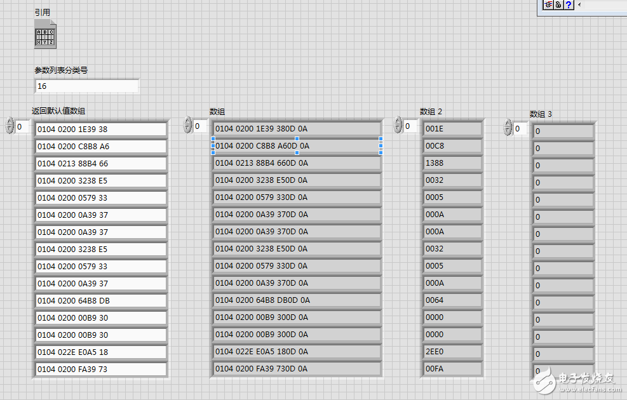Click the 1388 value in 数组 2
The image size is (627, 400).
[452, 163]
